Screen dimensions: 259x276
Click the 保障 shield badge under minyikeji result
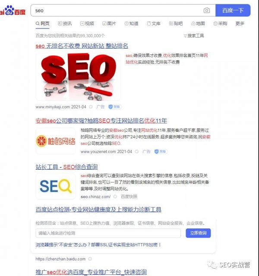(115, 107)
